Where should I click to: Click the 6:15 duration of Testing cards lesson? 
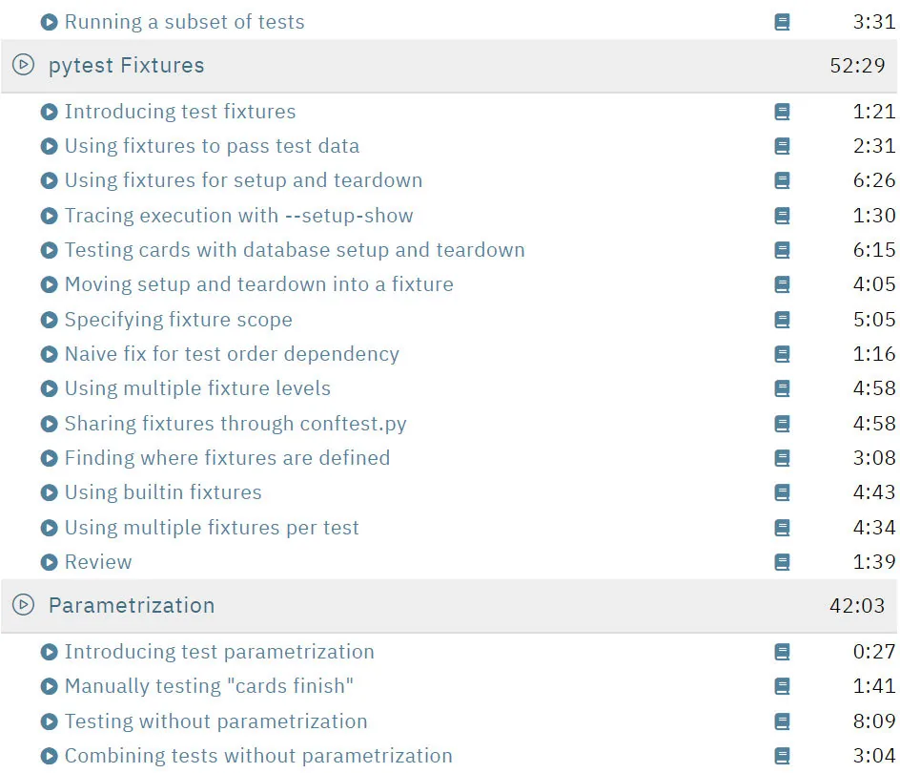click(x=874, y=250)
